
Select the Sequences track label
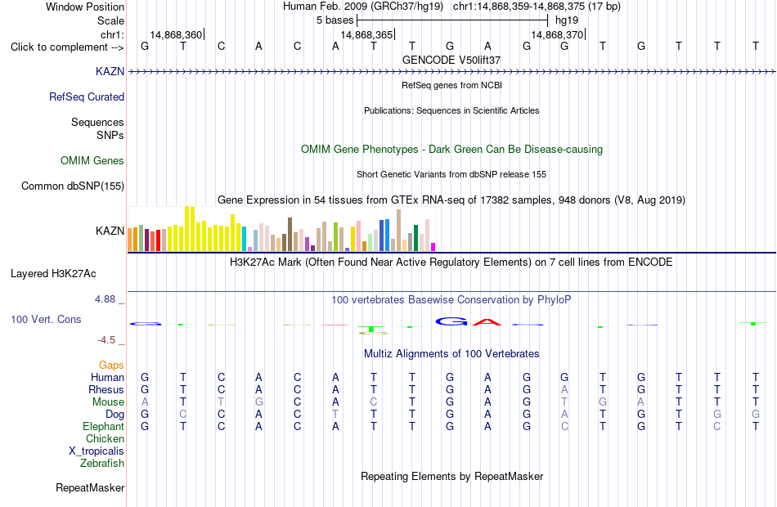(x=97, y=122)
